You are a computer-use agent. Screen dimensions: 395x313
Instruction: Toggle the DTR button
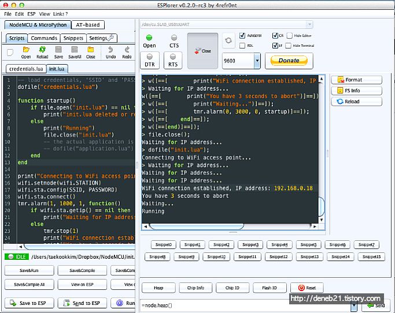(x=150, y=61)
